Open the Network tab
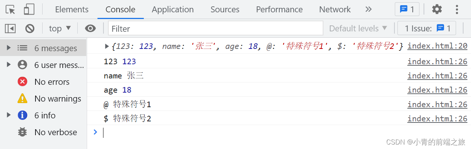The height and width of the screenshot is (149, 471). (335, 9)
